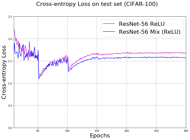190x140 pixels.
Task: Click the x-axis tick label 250
Action: coord(156,131)
